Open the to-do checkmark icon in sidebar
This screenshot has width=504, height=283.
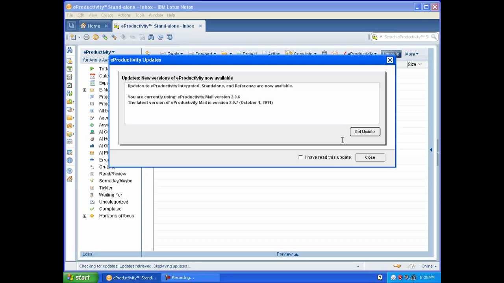coord(70,85)
